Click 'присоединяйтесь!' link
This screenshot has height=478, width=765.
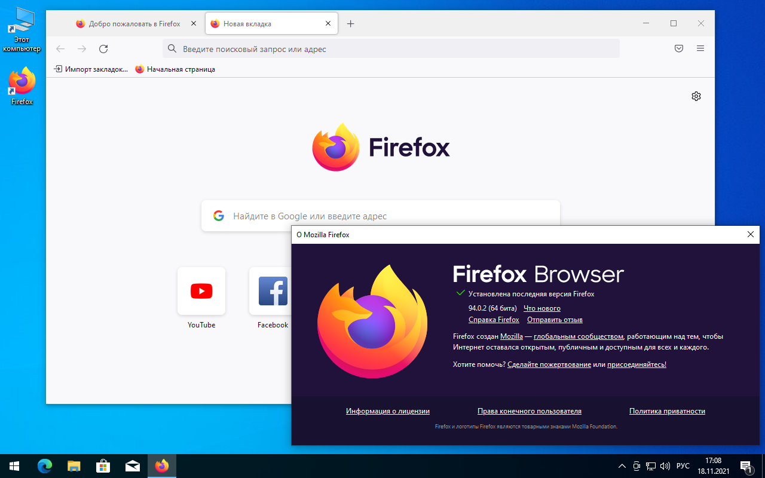637,364
